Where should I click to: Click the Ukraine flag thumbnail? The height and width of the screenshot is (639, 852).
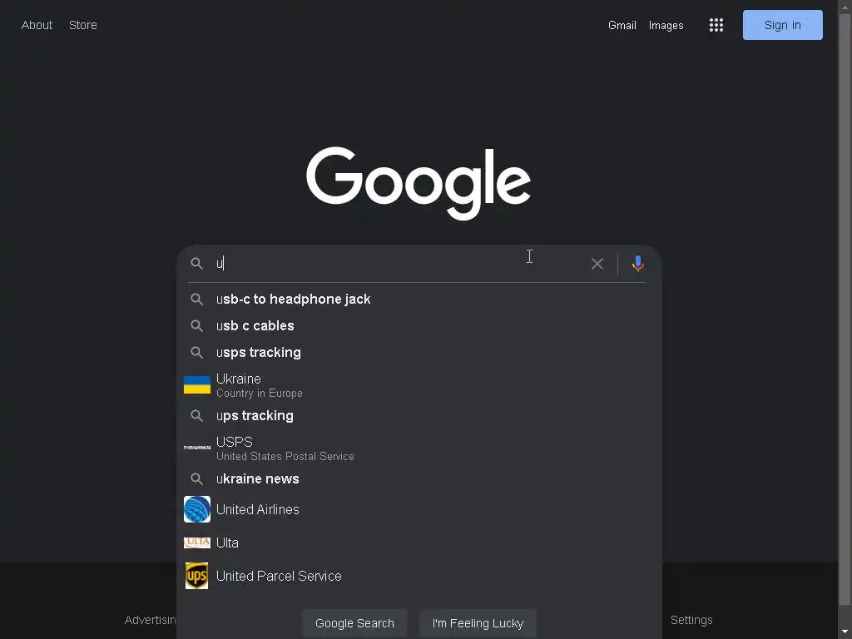(x=196, y=384)
